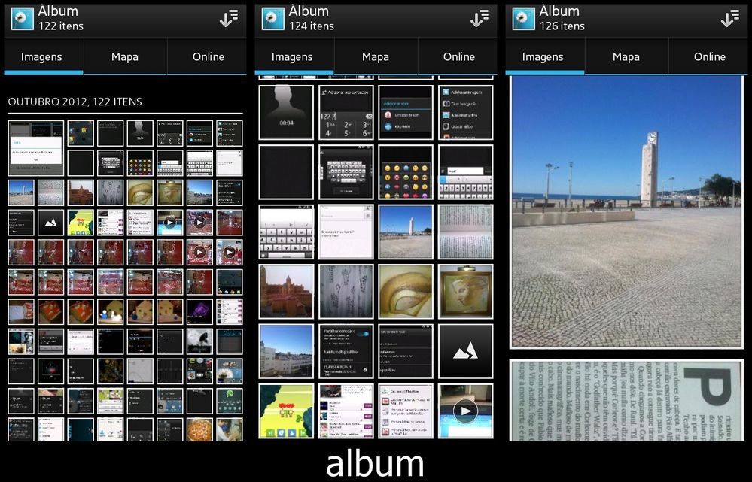Tap the Album app icon beside 122 itens

pos(23,19)
